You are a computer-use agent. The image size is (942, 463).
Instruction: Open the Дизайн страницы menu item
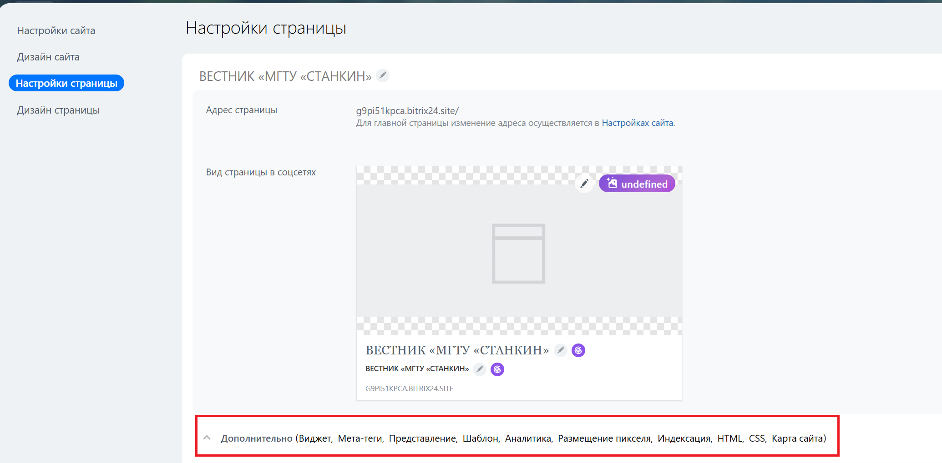(x=58, y=110)
